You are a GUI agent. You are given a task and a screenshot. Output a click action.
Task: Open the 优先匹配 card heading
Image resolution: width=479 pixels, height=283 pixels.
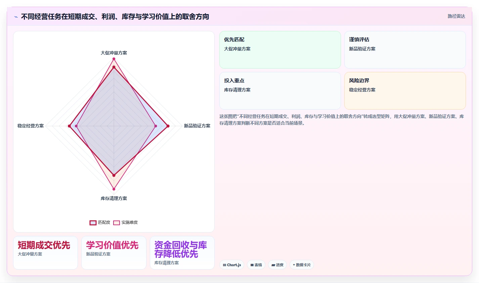tap(234, 39)
